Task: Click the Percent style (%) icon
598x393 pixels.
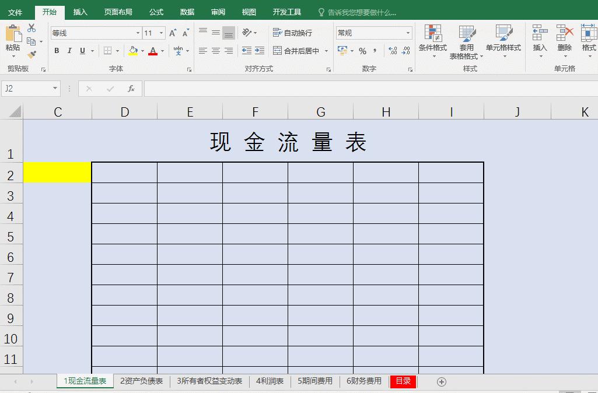Action: click(x=362, y=51)
